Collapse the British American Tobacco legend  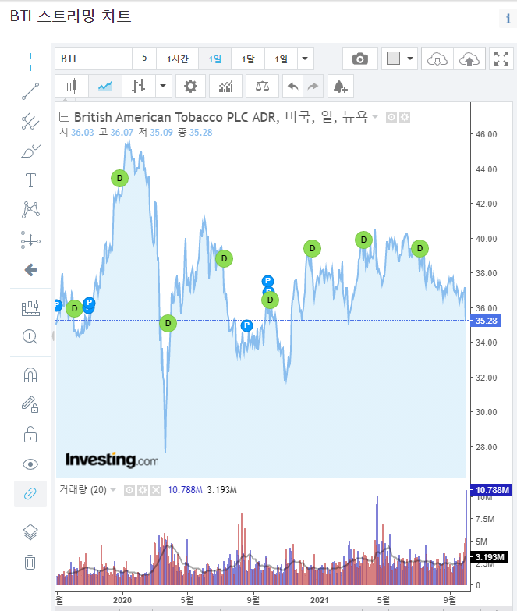(x=64, y=116)
